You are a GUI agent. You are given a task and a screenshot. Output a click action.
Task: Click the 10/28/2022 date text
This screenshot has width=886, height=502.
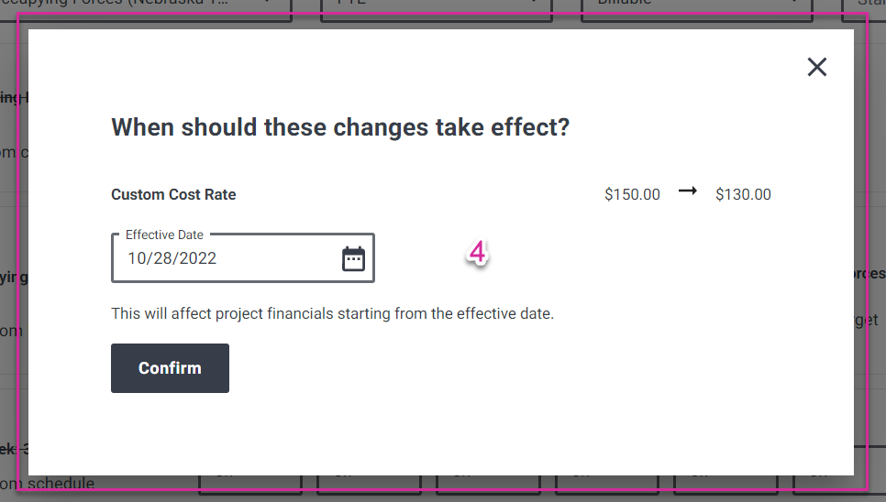pyautogui.click(x=172, y=258)
